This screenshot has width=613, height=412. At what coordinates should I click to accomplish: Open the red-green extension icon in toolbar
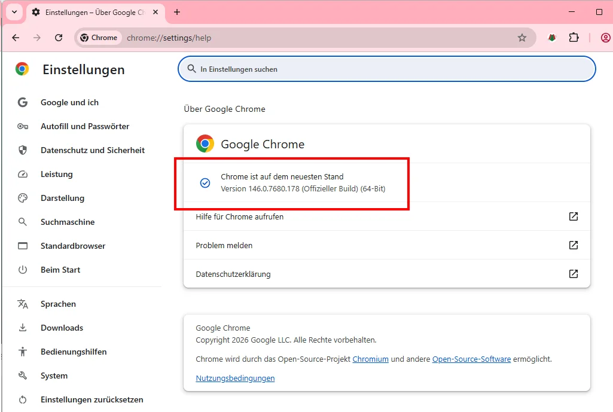[552, 38]
